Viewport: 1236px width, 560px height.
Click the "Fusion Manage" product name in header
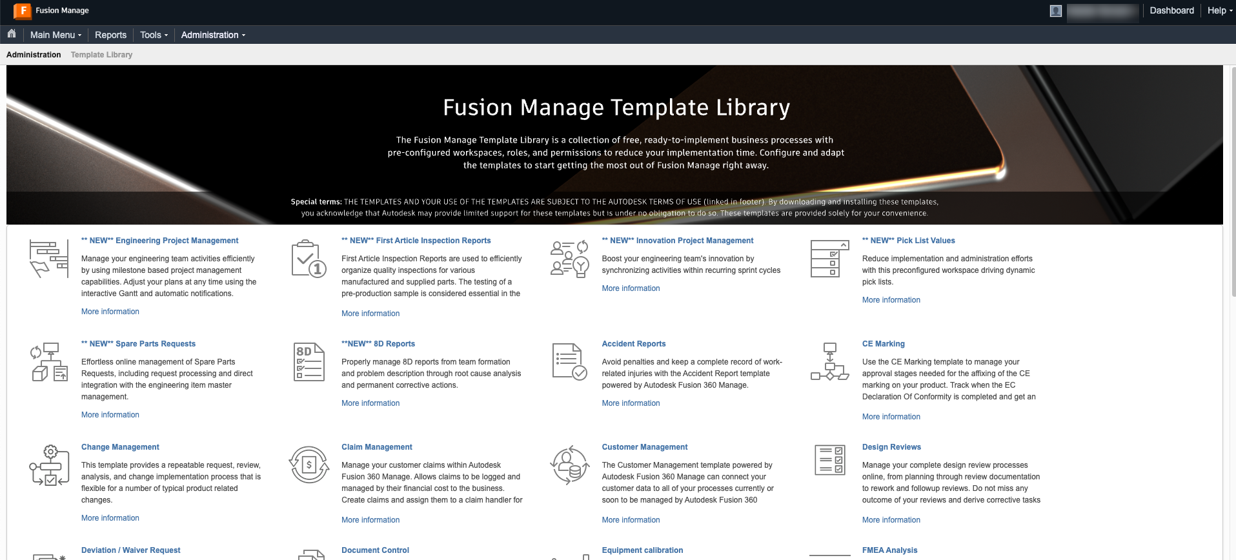pyautogui.click(x=62, y=10)
